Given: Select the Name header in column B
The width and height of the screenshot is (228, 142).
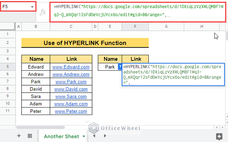Looking at the screenshot, I should click(36, 59).
